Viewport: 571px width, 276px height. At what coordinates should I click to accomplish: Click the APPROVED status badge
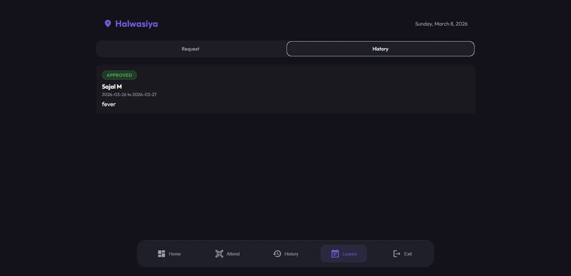pos(119,75)
